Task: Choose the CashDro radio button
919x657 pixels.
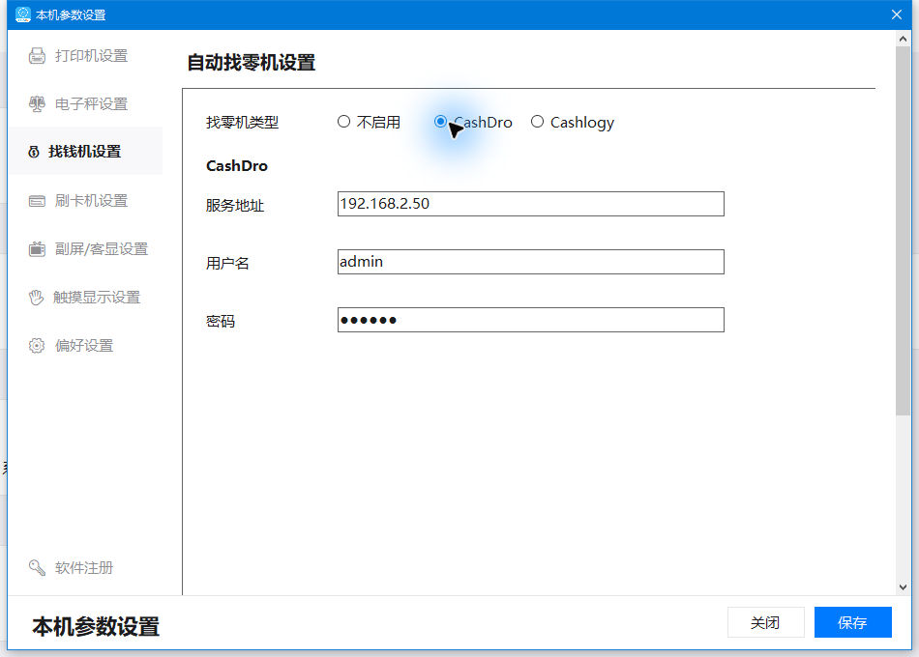Action: click(440, 122)
